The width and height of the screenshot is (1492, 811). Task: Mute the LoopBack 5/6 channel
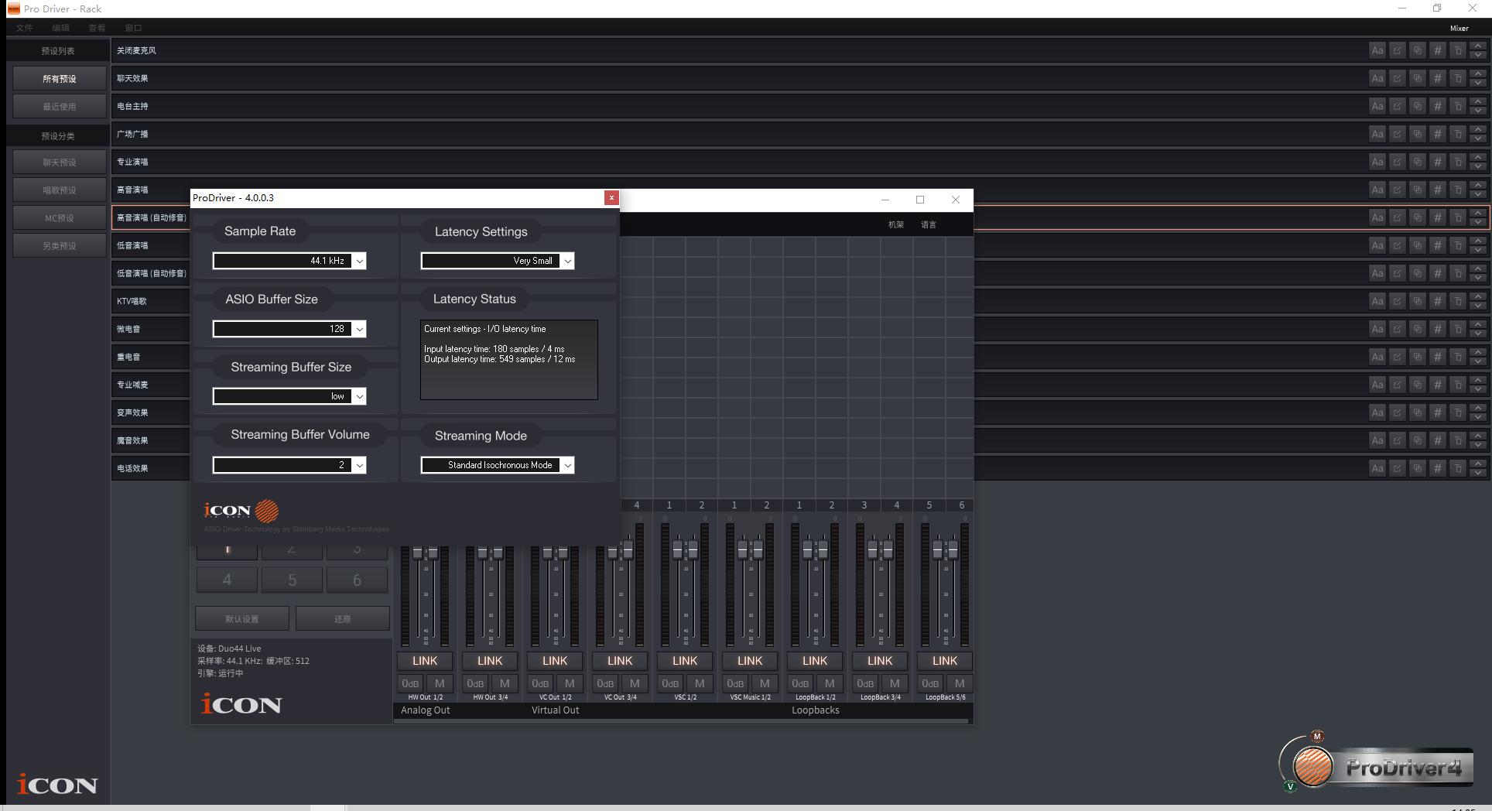pos(960,683)
